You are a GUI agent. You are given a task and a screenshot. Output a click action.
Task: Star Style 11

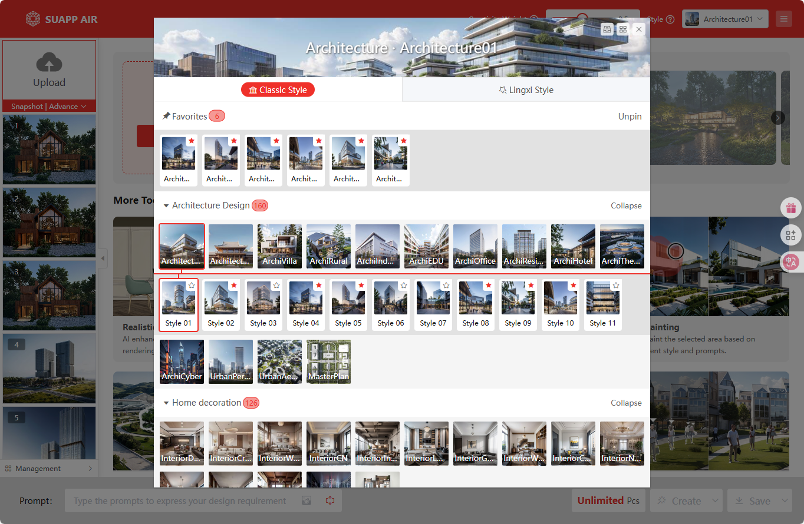tap(615, 286)
